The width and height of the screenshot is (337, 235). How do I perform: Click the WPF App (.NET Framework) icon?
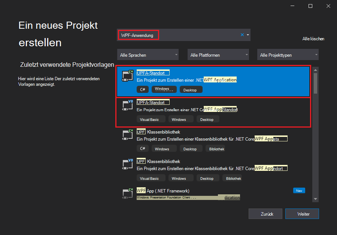click(x=128, y=194)
